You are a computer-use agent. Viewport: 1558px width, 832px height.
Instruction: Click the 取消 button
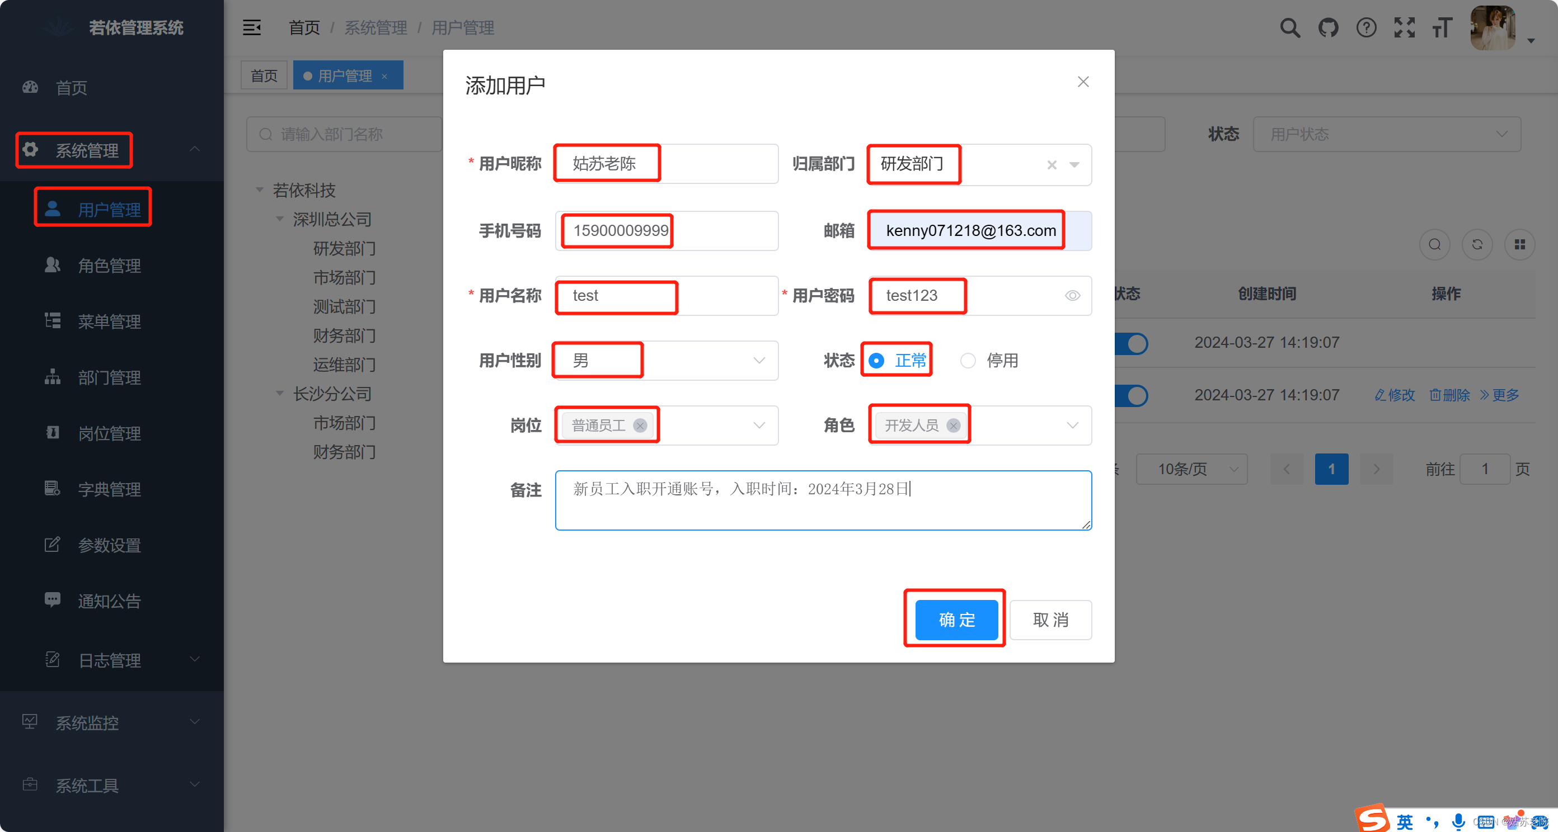(x=1050, y=620)
